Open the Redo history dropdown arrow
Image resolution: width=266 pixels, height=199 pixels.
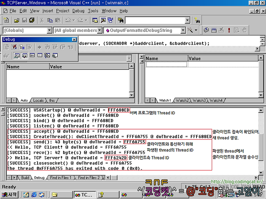point(86,20)
